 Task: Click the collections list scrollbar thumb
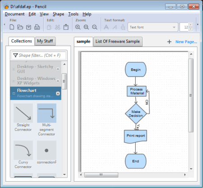[64, 81]
